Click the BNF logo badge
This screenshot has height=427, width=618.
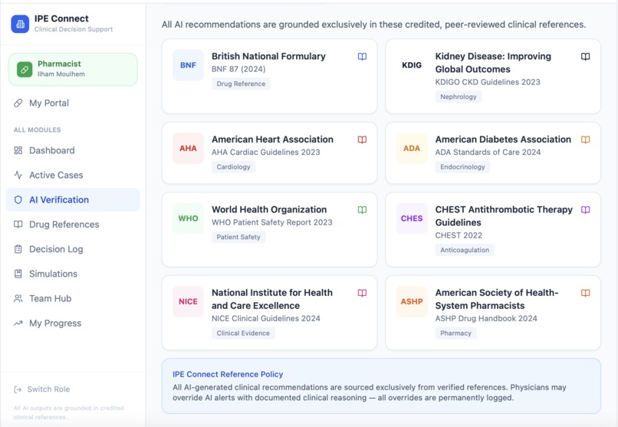coord(189,65)
